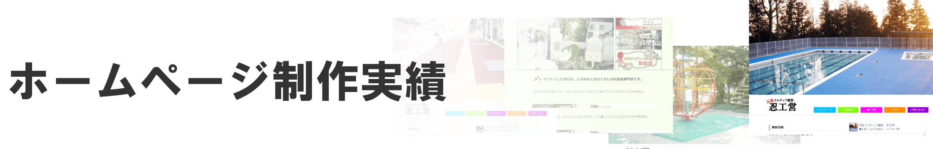Click the 忍工営 site logo
The width and height of the screenshot is (933, 149).
(x=782, y=105)
